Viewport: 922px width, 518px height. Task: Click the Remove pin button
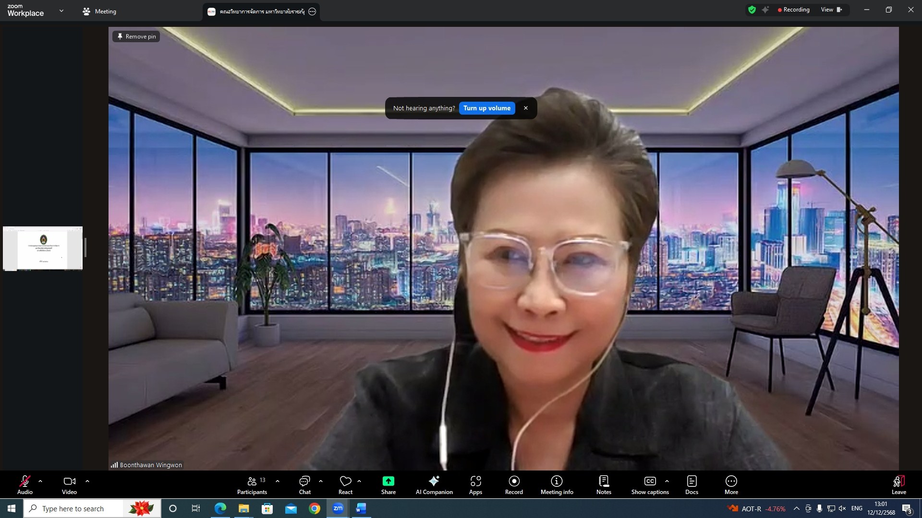(x=136, y=36)
